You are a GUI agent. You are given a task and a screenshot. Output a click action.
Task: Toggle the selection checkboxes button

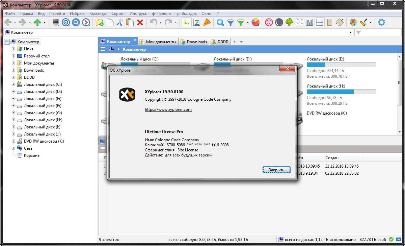pos(197,22)
